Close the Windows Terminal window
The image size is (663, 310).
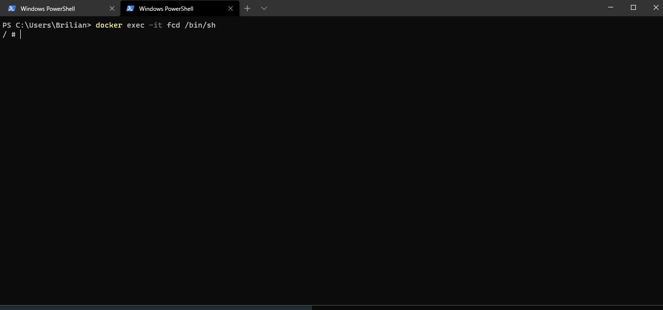pyautogui.click(x=656, y=7)
